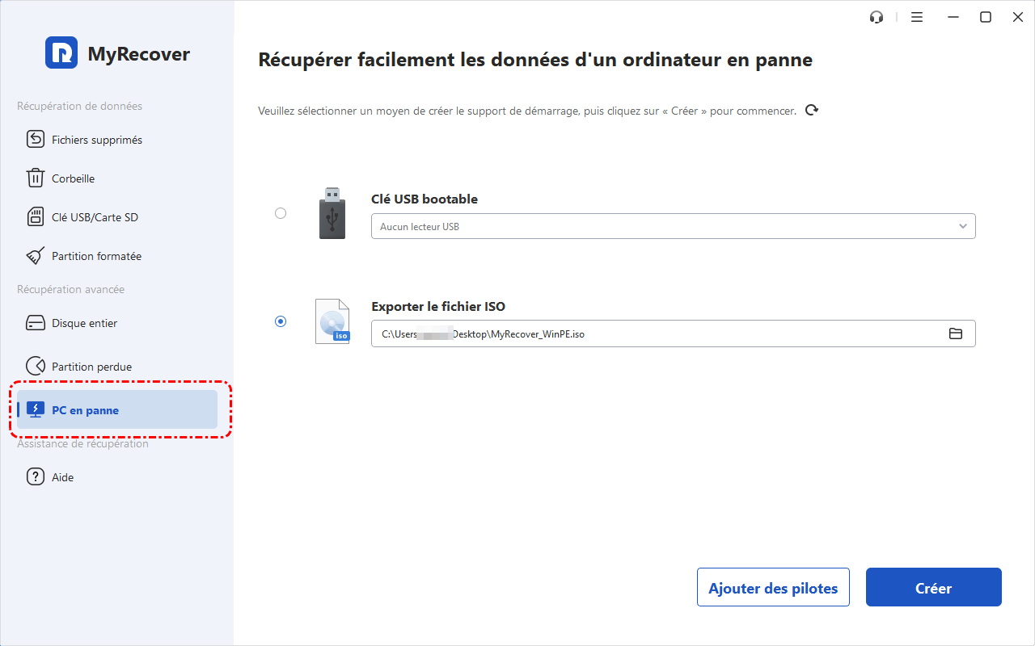Viewport: 1035px width, 646px height.
Task: Open Fichiers supprimés in the sidebar
Action: (x=96, y=140)
